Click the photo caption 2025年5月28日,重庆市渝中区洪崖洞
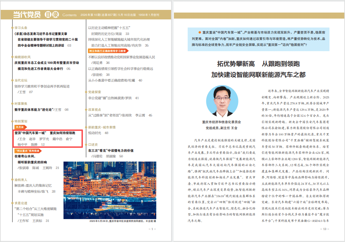 (x=122, y=221)
